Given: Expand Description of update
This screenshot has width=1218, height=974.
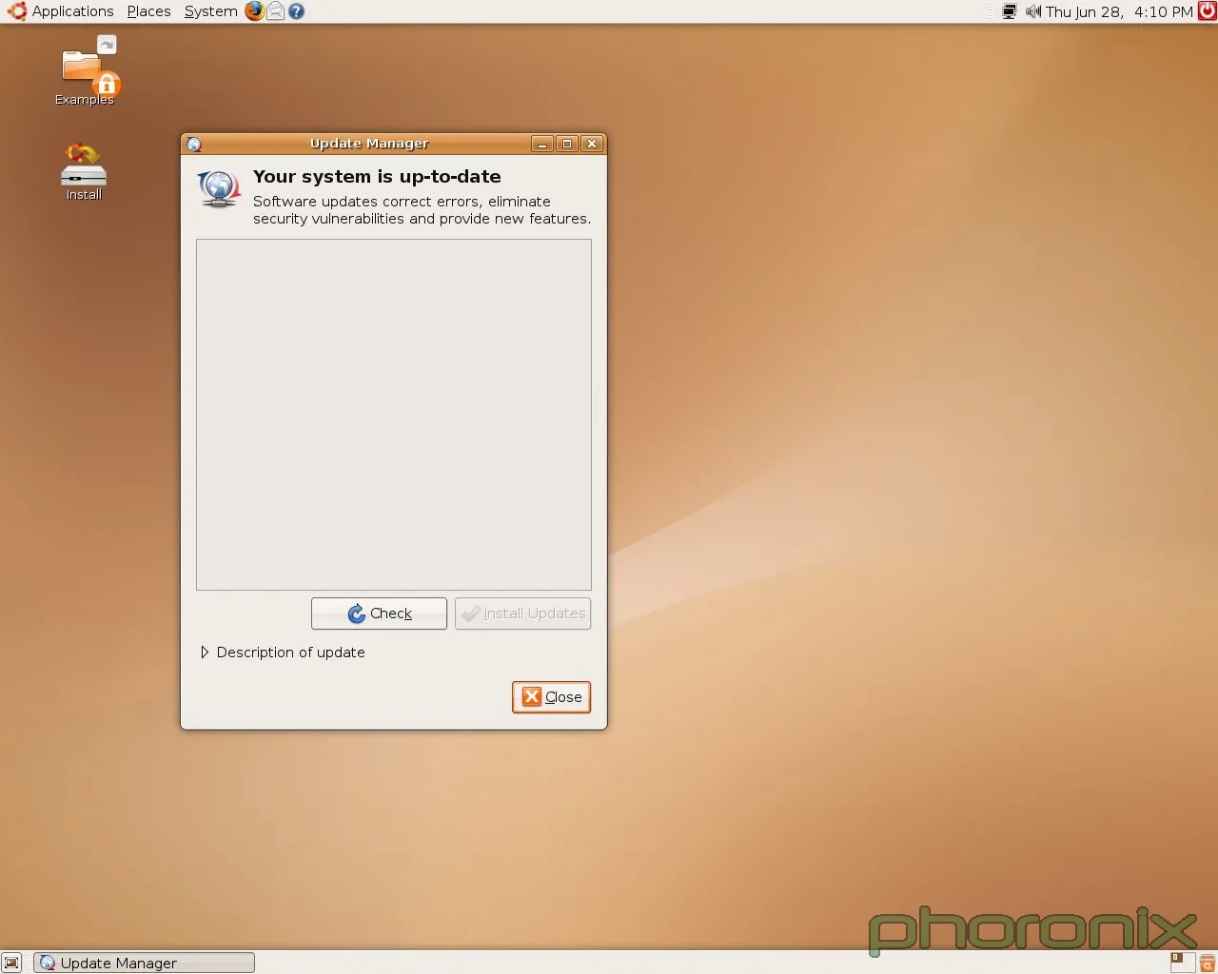Looking at the screenshot, I should [x=283, y=653].
